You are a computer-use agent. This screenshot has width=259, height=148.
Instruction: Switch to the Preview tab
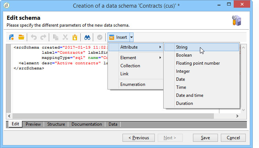click(x=33, y=124)
